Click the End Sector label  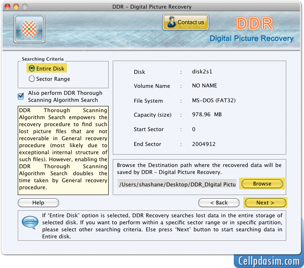click(x=147, y=144)
